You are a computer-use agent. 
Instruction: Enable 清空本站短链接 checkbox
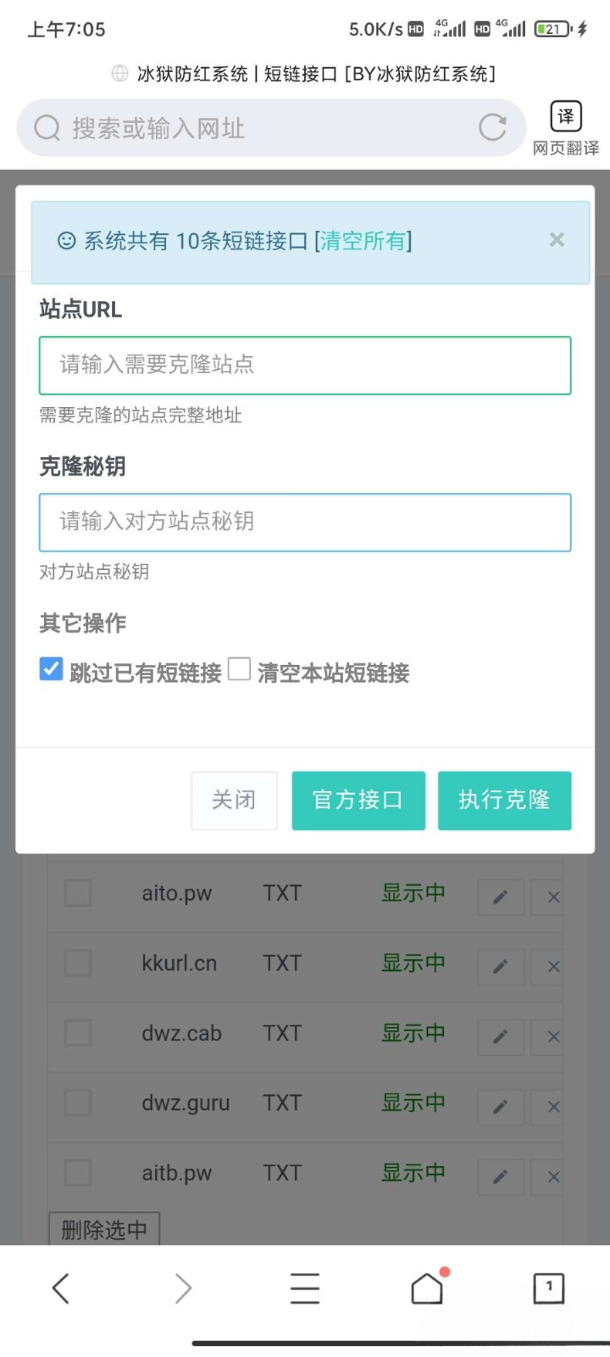(x=239, y=669)
